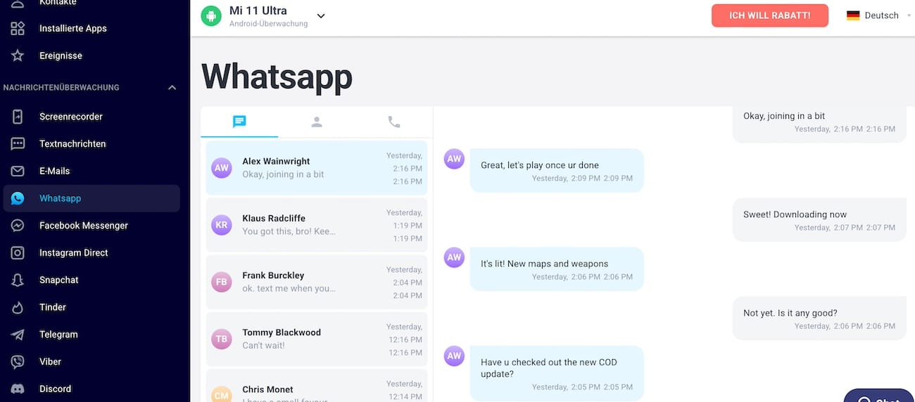Viewport: 915px width, 402px height.
Task: Click the Tinder flame icon
Action: click(18, 308)
